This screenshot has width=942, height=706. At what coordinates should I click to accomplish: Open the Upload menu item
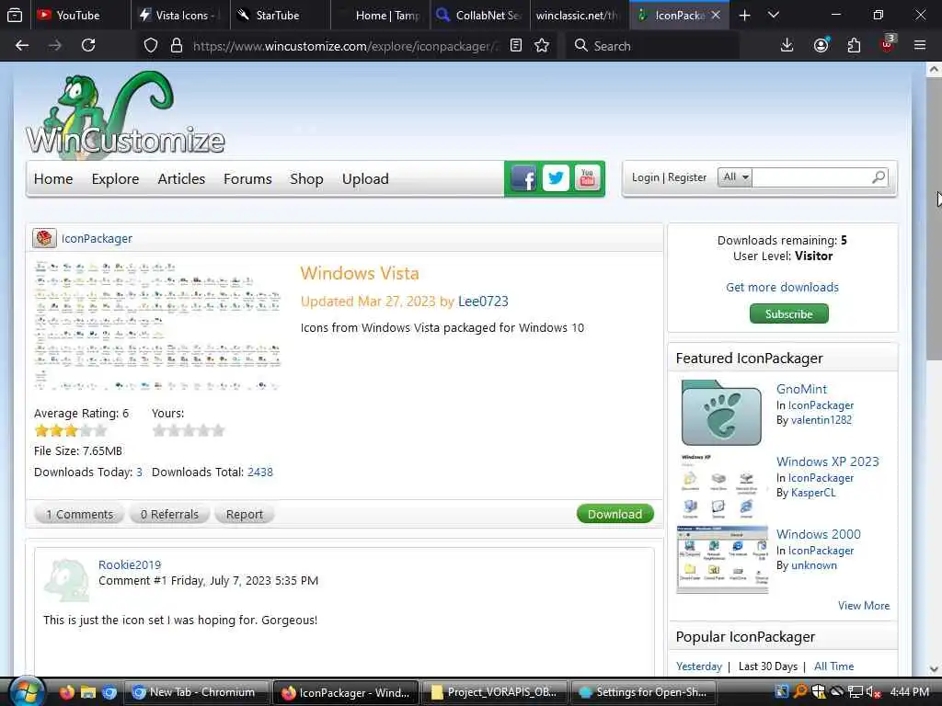click(x=365, y=179)
